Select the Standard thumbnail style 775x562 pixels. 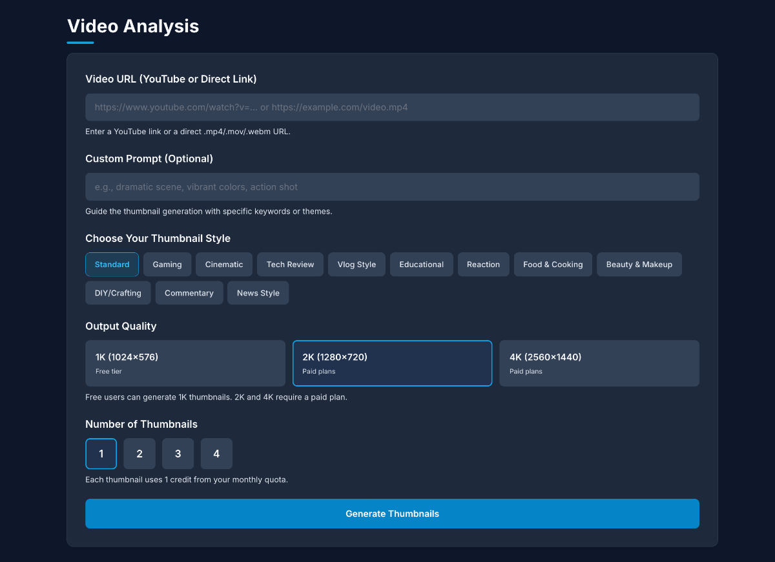[112, 265]
